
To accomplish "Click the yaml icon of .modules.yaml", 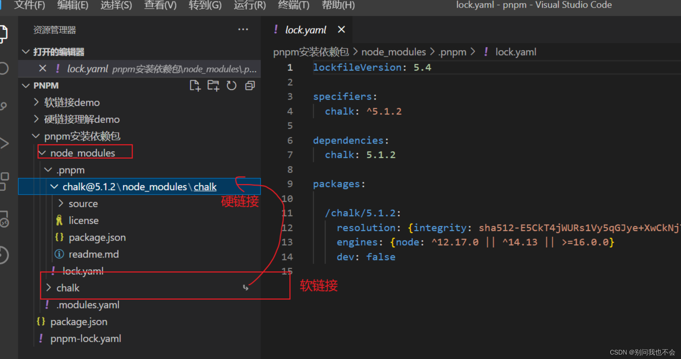I will point(47,305).
